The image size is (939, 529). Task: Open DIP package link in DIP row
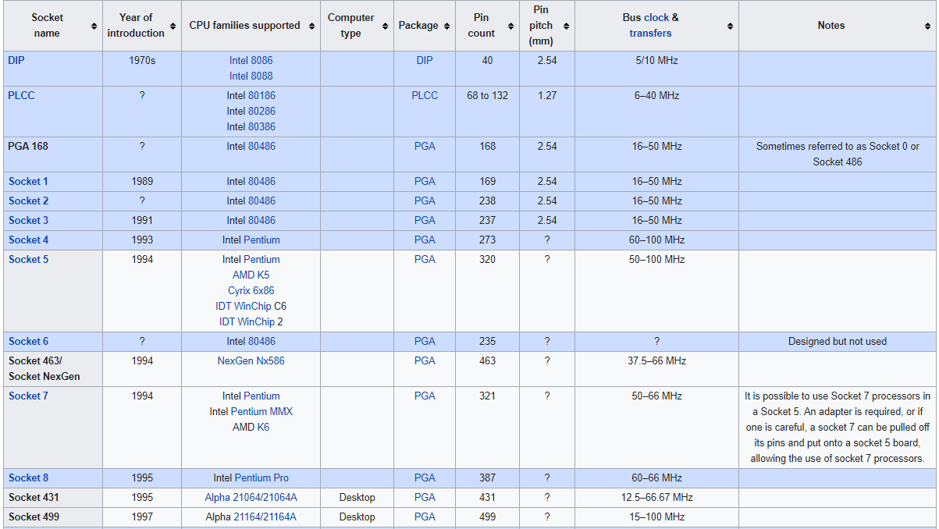click(425, 60)
